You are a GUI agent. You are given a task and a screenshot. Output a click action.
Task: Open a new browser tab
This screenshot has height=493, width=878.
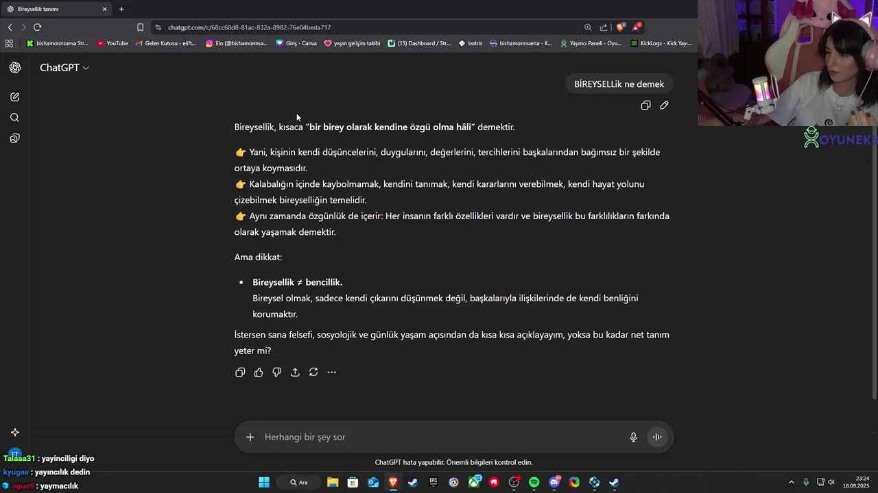[121, 9]
